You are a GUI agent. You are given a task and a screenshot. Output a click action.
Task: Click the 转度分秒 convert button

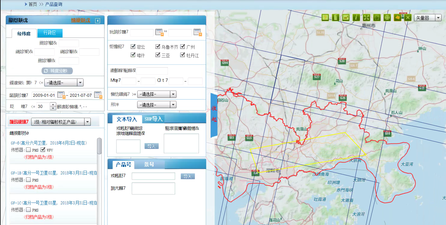(57, 71)
